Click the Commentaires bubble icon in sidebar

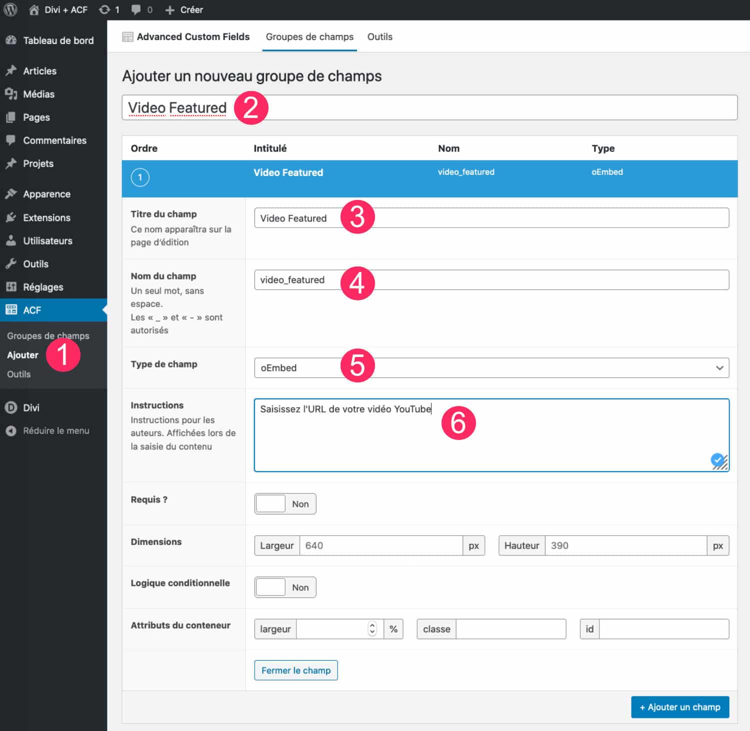[x=11, y=140]
